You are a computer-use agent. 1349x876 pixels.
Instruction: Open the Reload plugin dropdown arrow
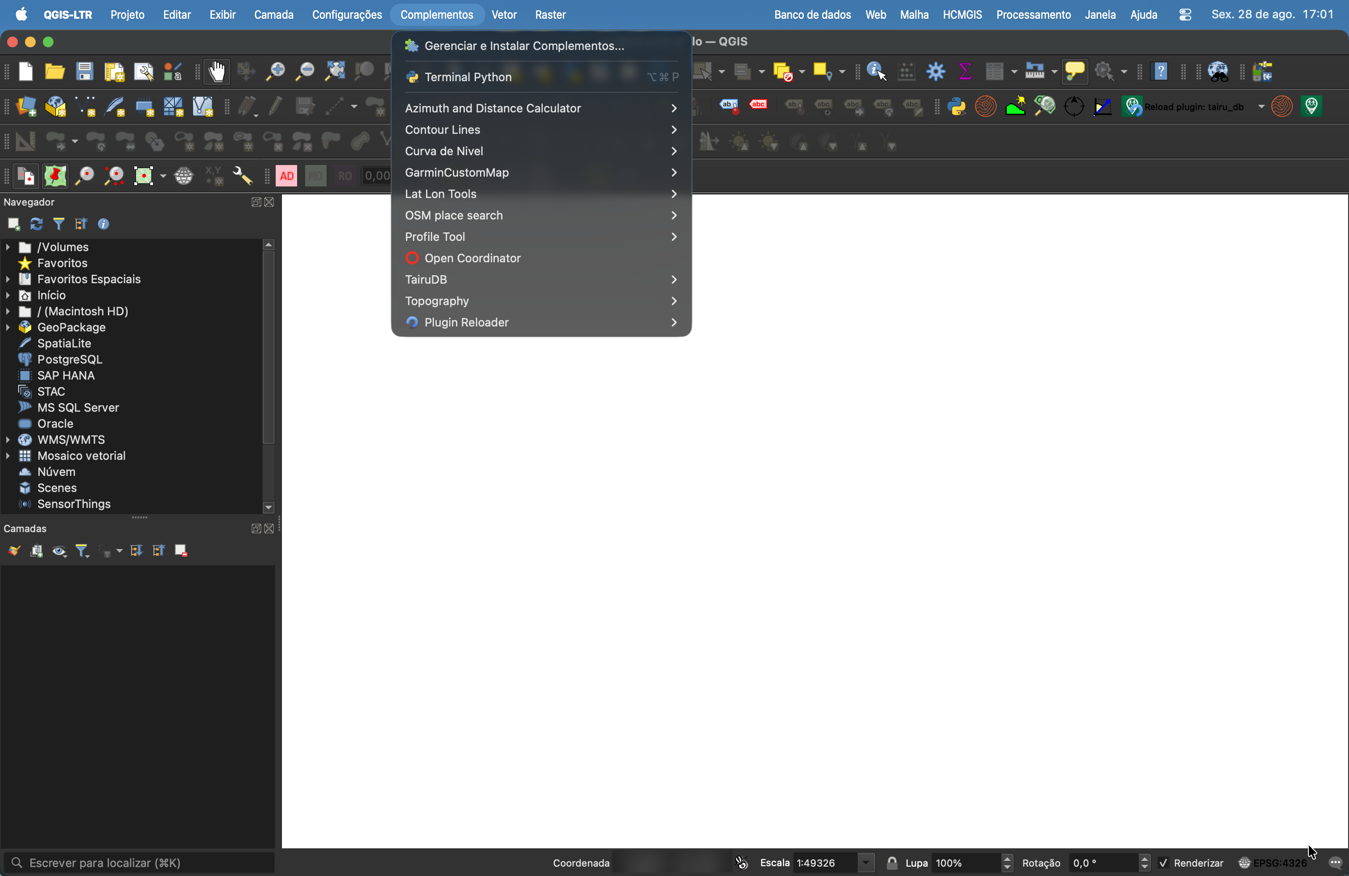(1261, 107)
